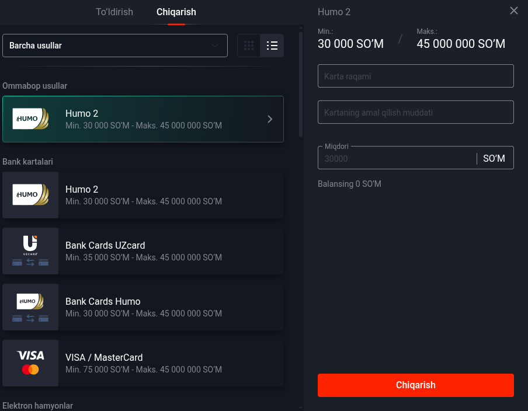Select Bank Cards UZcard method
Viewport: 528px width, 411px height.
click(x=143, y=251)
